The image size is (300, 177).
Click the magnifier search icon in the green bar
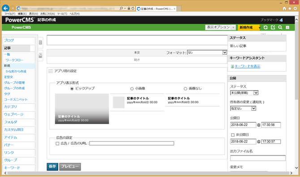(280, 27)
